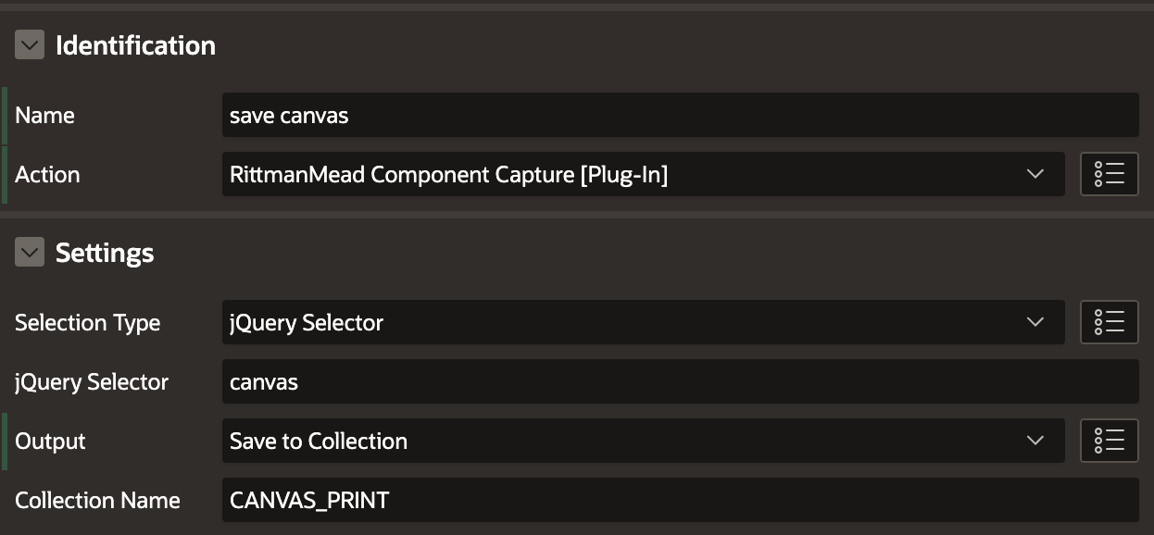Screen dimensions: 1154x535
Task: Open the quick pick icon beside Output
Action: 1109,441
